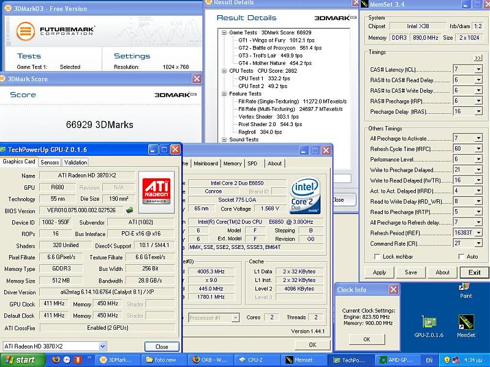This screenshot has width=490, height=367.
Task: Toggle the Auto checkbox in MemSet
Action: [x=461, y=256]
